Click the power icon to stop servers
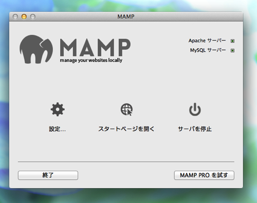The width and height of the screenshot is (257, 203). pyautogui.click(x=195, y=109)
